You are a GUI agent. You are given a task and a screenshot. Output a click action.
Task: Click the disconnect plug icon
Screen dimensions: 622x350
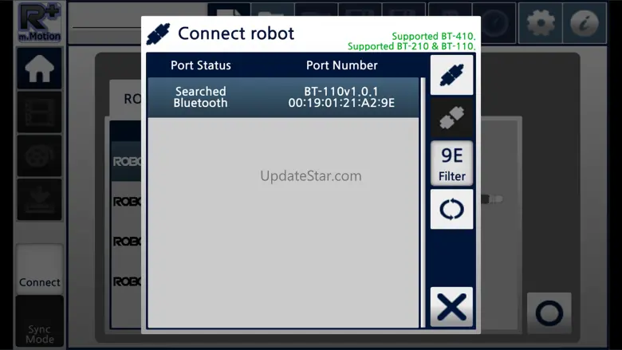(451, 118)
